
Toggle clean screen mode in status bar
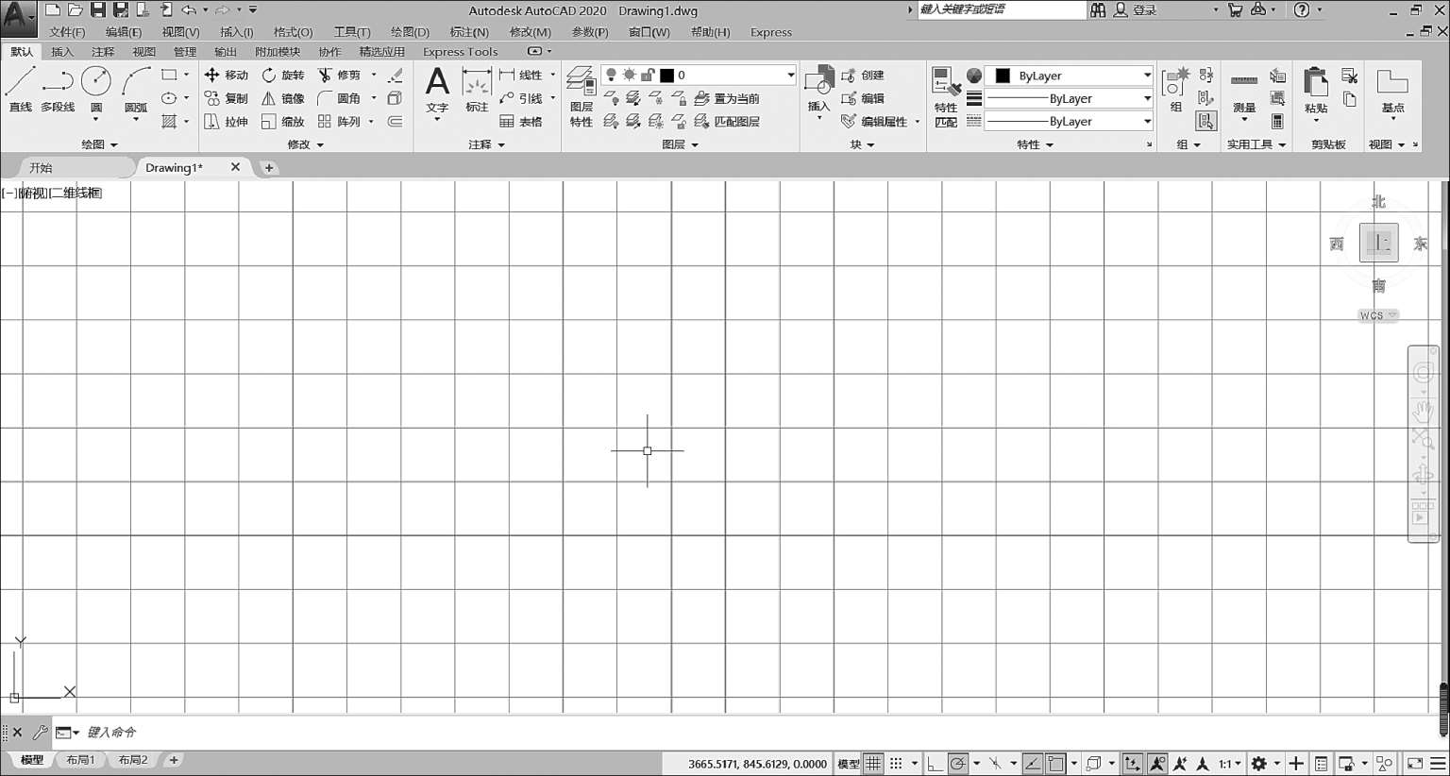coord(1415,764)
